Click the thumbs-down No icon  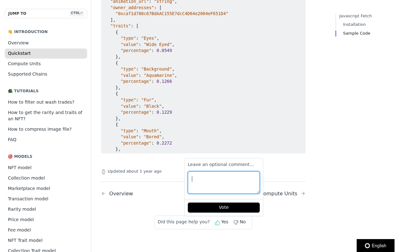[236, 222]
